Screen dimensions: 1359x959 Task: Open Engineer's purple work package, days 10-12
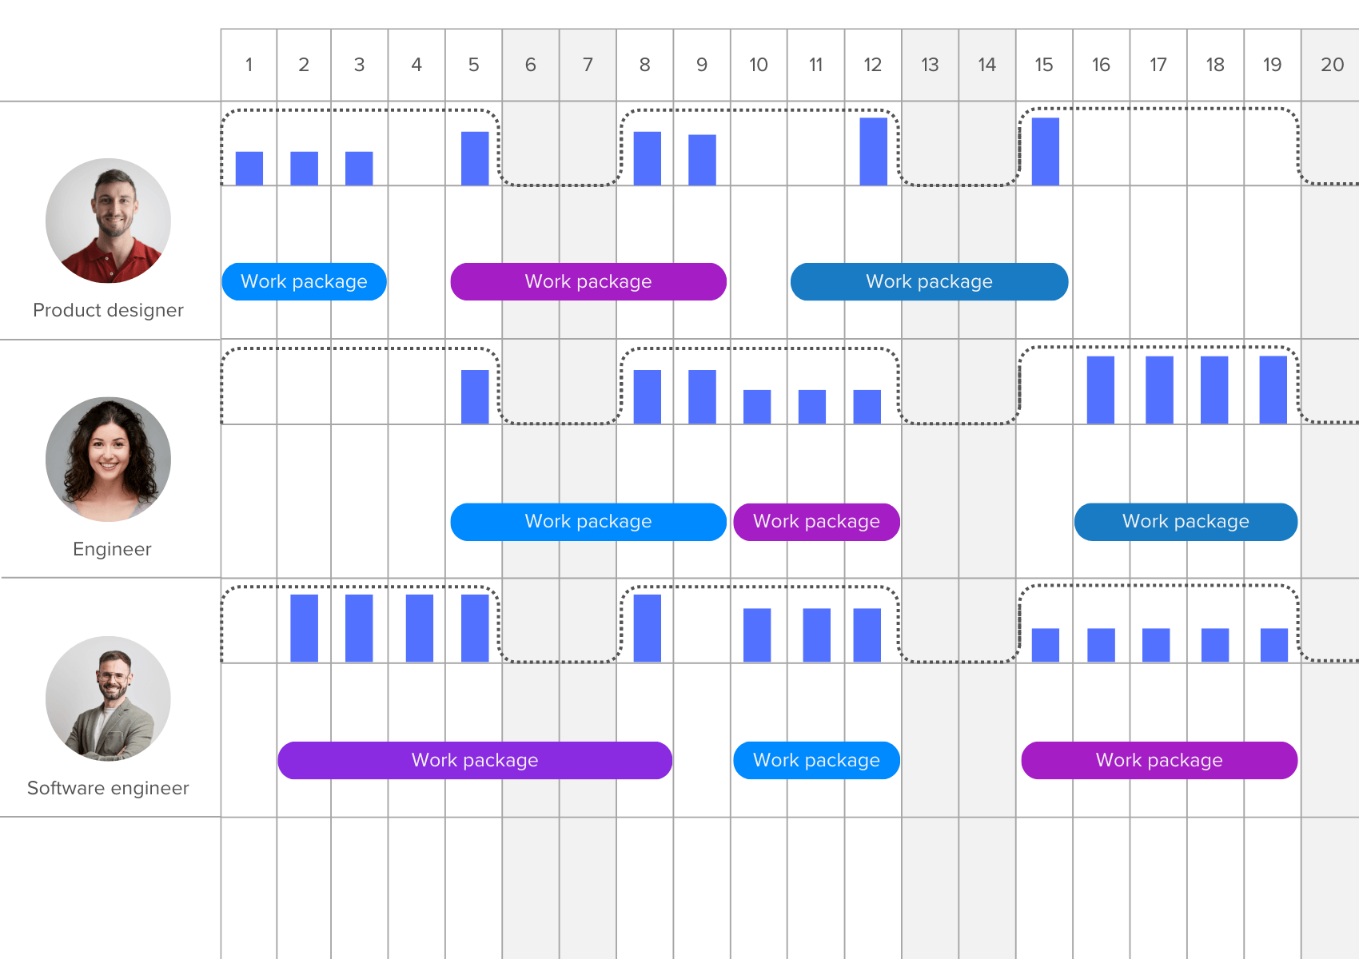coord(816,522)
